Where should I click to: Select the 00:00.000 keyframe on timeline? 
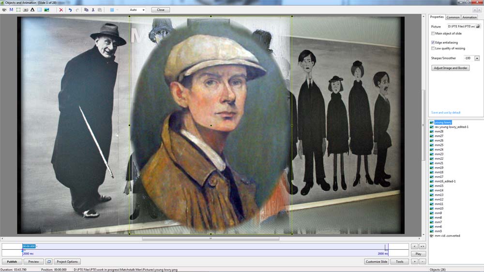tap(29, 246)
